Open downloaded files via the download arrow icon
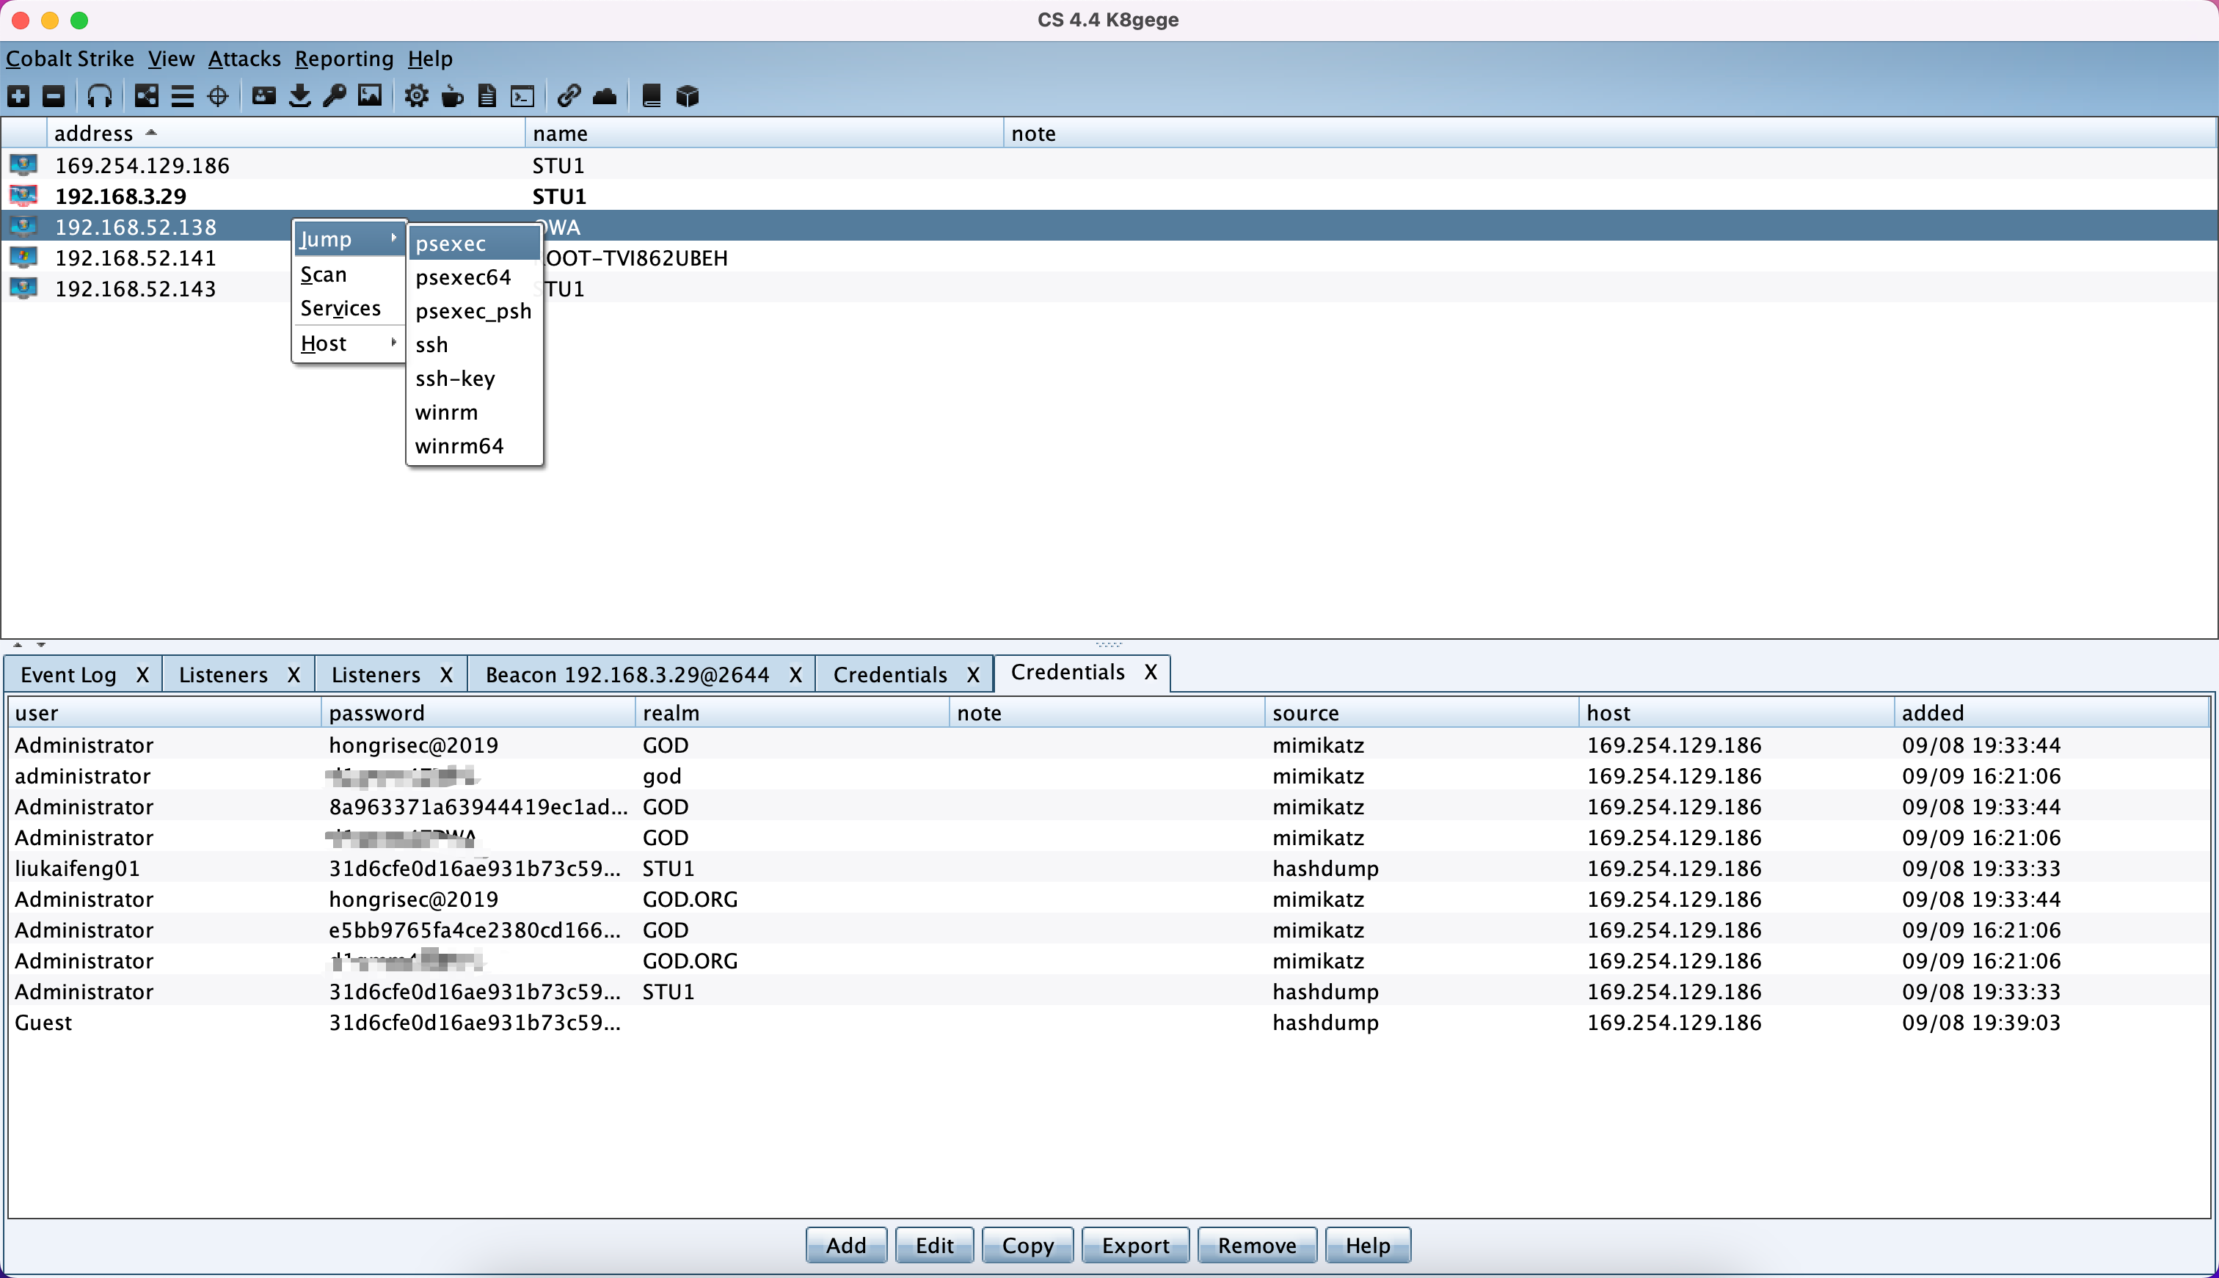 299,95
